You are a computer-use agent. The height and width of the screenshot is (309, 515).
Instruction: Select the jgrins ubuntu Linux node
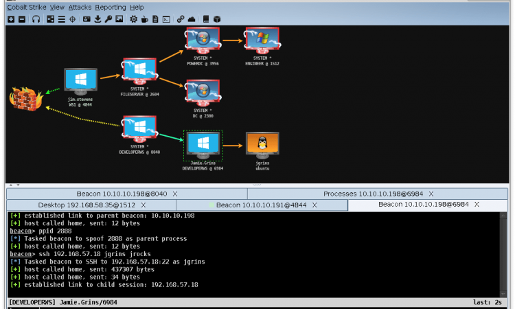pos(262,146)
